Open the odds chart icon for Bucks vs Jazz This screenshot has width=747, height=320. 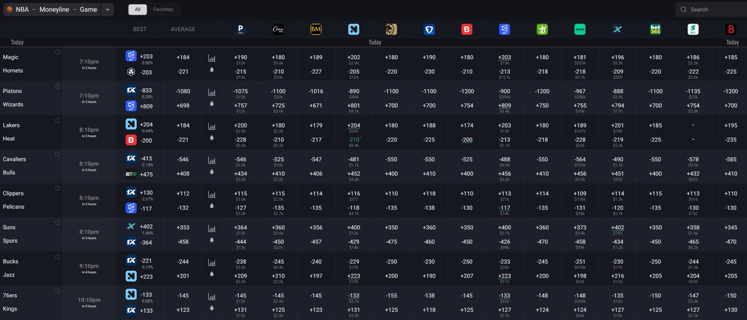coord(212,262)
